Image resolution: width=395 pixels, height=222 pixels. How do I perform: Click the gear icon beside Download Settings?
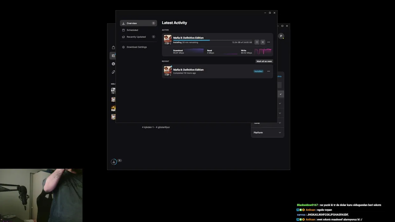pyautogui.click(x=123, y=47)
